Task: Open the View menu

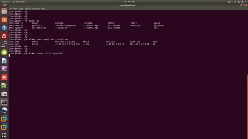Action: [x=21, y=8]
